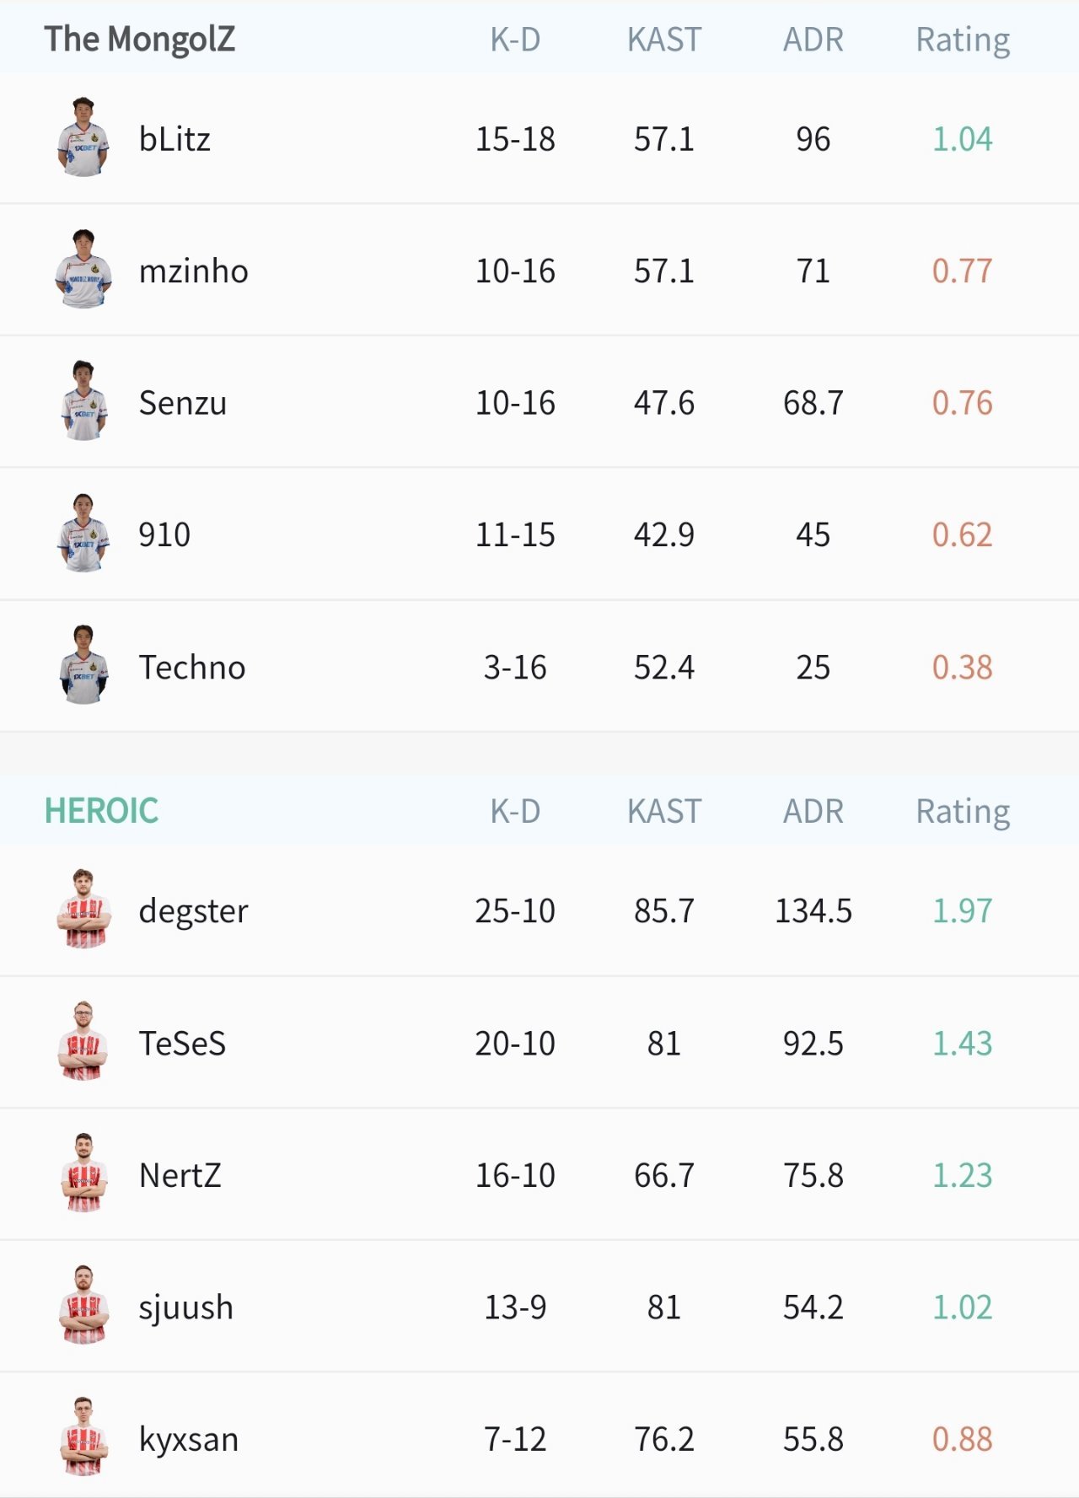Select kyxsan's player portrait
This screenshot has height=1498, width=1079.
83,1437
